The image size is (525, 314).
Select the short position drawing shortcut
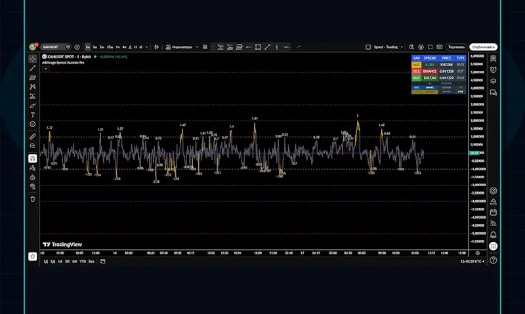point(230,47)
